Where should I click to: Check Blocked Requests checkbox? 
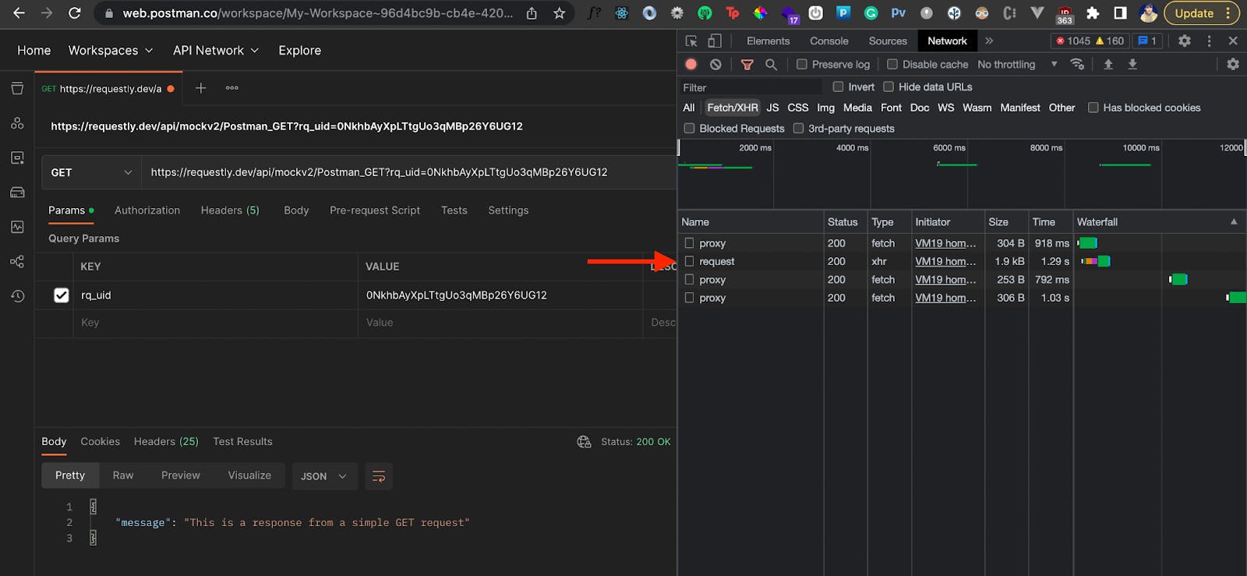pos(689,129)
